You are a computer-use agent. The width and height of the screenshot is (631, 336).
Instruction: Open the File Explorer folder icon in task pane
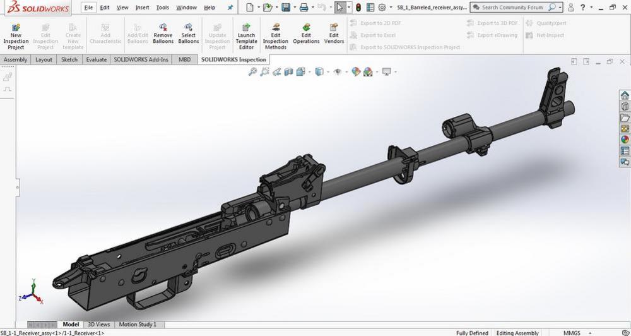pyautogui.click(x=625, y=117)
